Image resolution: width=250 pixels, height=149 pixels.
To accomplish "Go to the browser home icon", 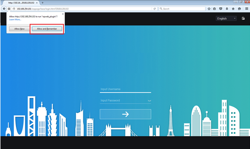I will click(x=233, y=9).
